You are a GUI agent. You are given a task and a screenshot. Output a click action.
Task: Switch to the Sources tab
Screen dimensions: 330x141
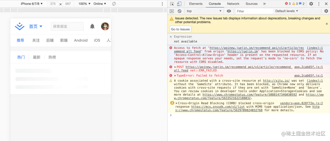click(252, 4)
